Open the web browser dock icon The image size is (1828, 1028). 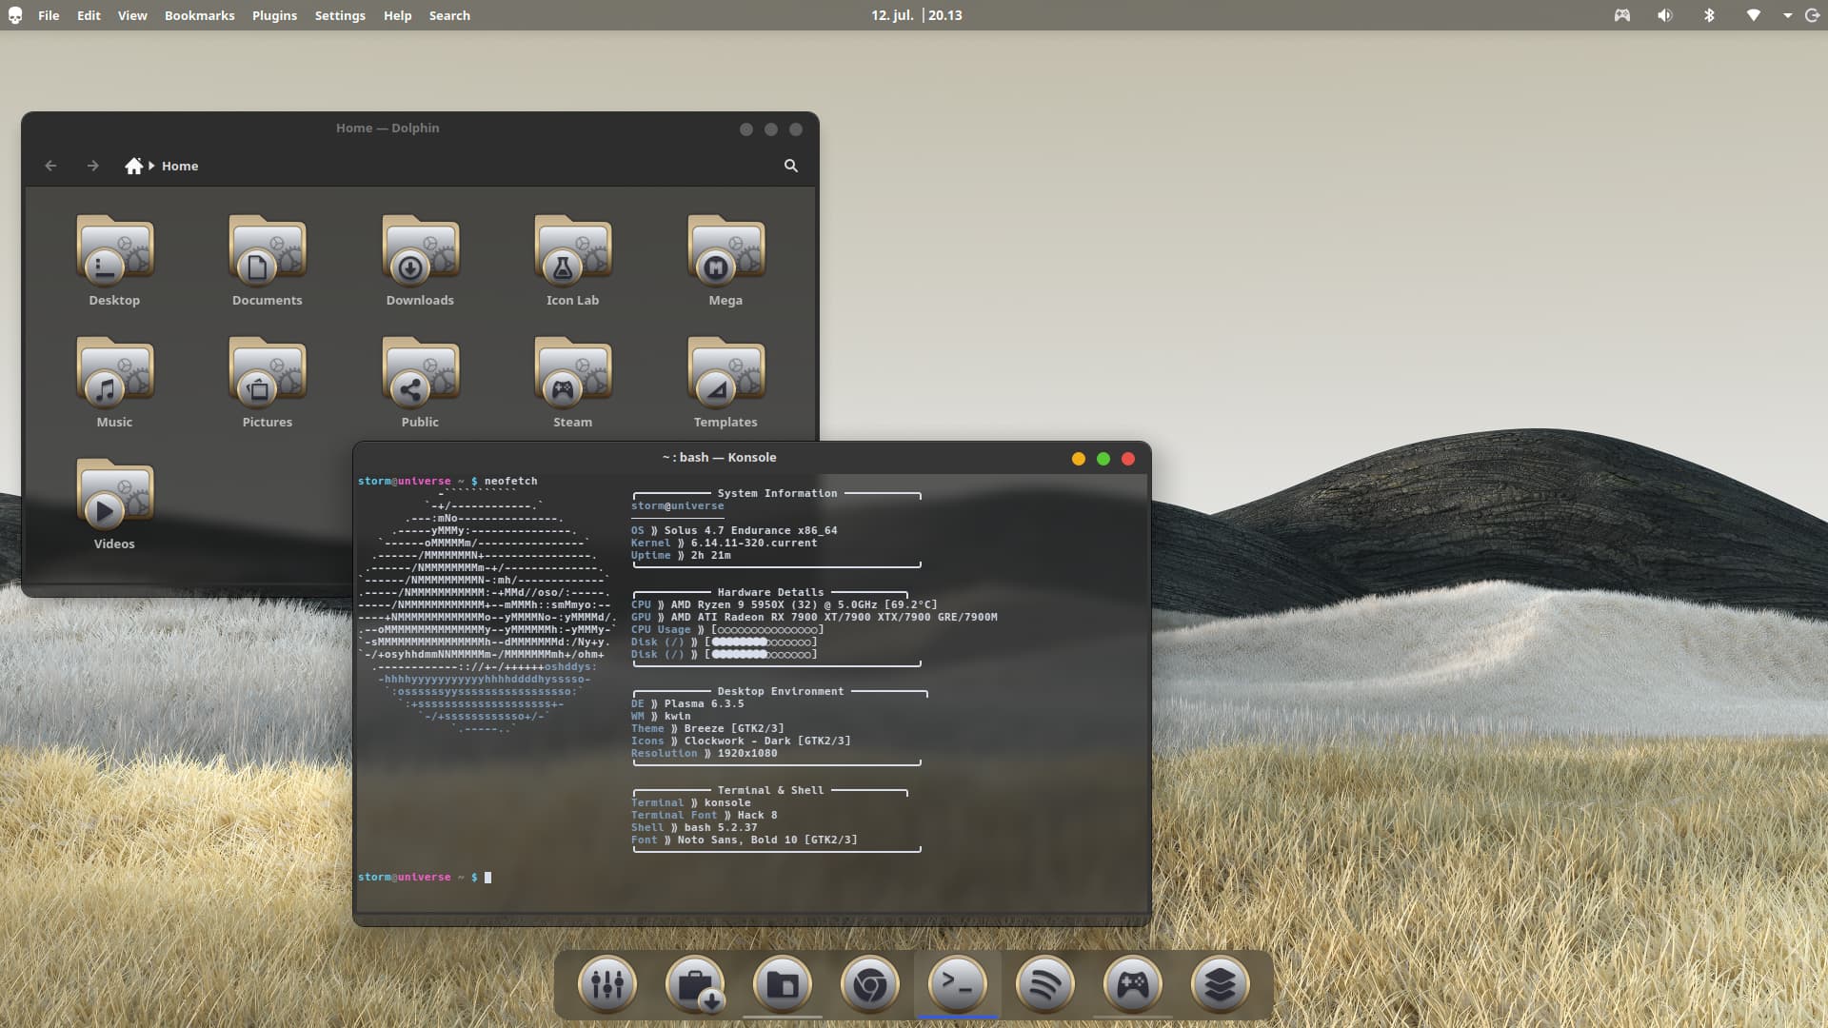(x=869, y=984)
